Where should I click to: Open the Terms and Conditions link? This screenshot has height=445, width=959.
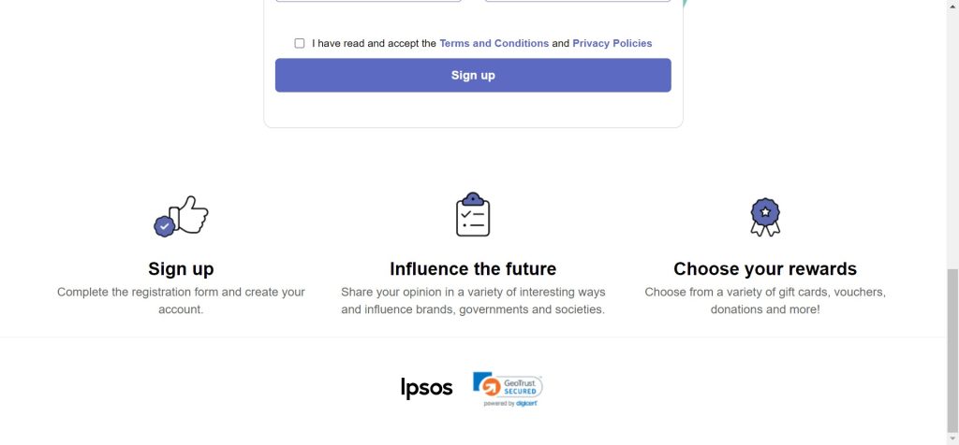[494, 43]
